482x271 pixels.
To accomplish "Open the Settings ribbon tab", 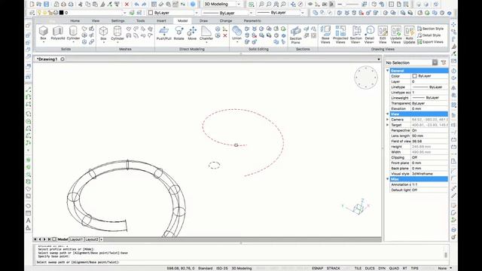I will [118, 21].
